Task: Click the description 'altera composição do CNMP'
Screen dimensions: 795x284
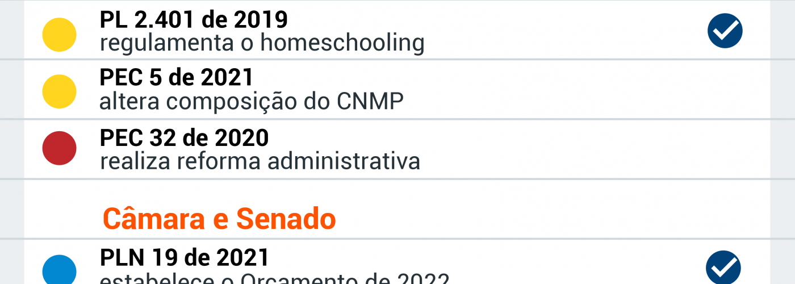Action: pos(252,102)
